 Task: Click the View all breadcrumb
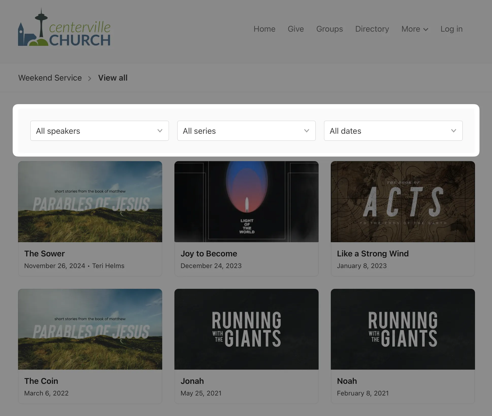(113, 78)
